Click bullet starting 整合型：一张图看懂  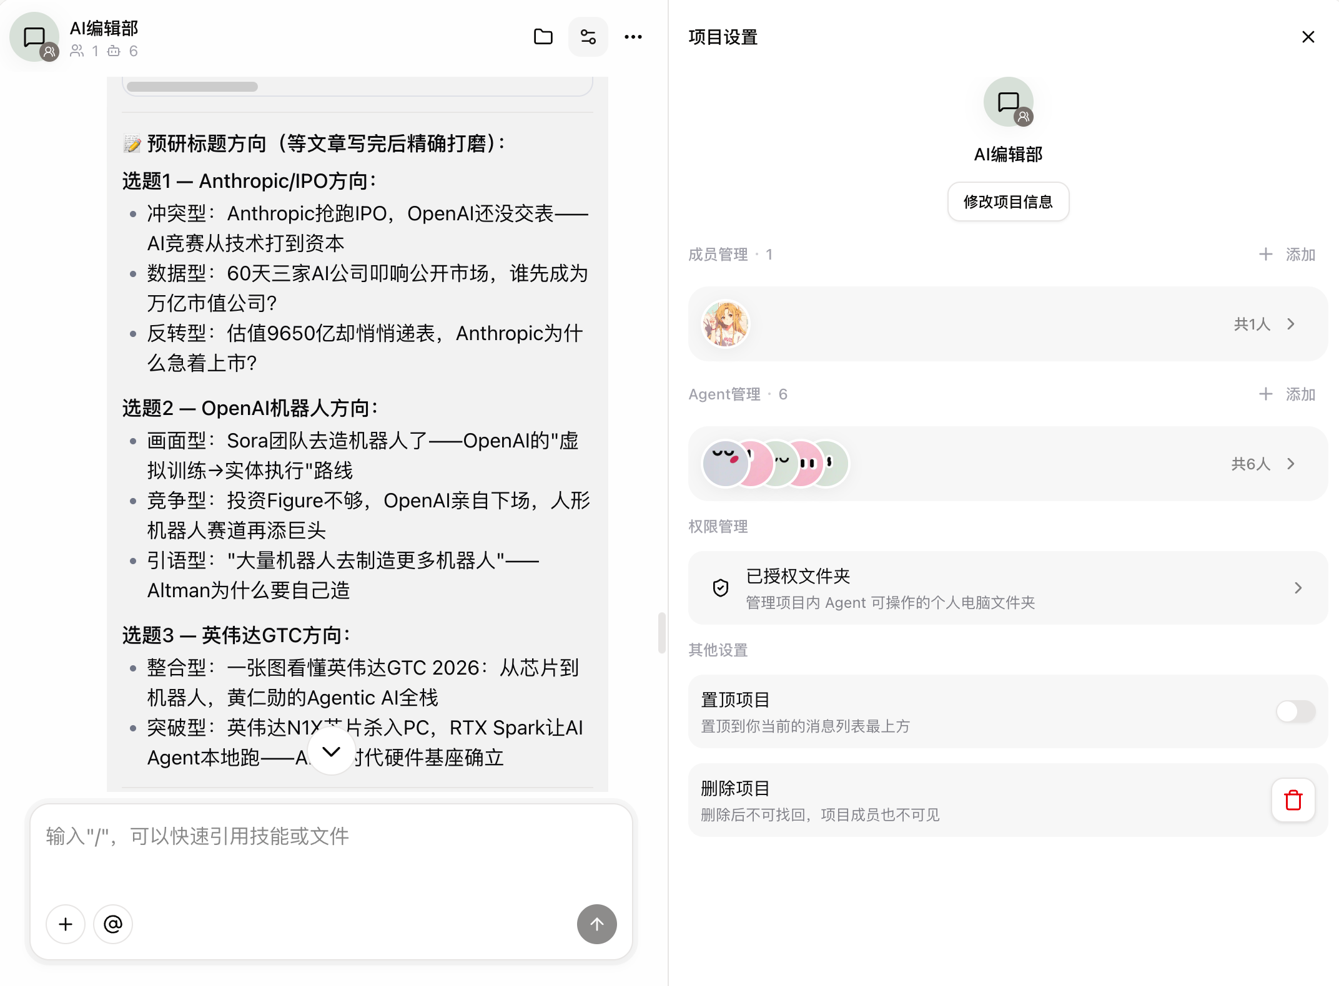[x=363, y=683]
